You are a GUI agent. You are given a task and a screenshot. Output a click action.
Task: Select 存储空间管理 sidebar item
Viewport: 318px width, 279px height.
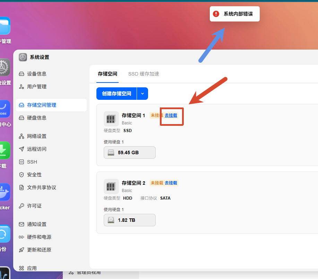pos(51,105)
